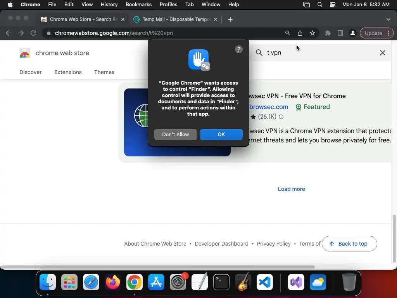The width and height of the screenshot is (397, 298).
Task: Click Load more results
Action: pyautogui.click(x=292, y=189)
